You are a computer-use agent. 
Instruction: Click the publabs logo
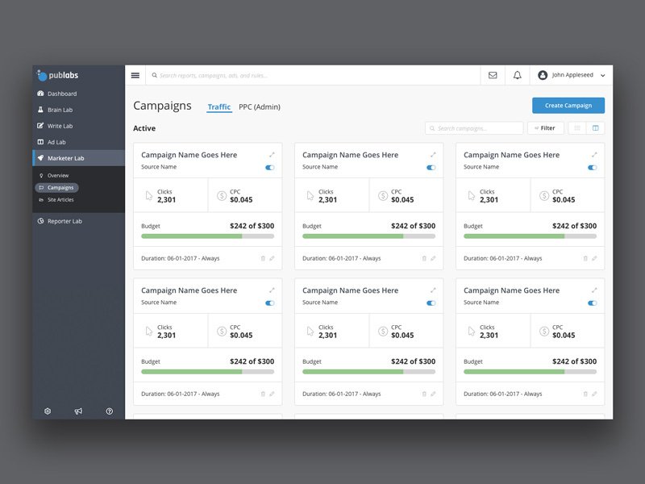coord(57,75)
